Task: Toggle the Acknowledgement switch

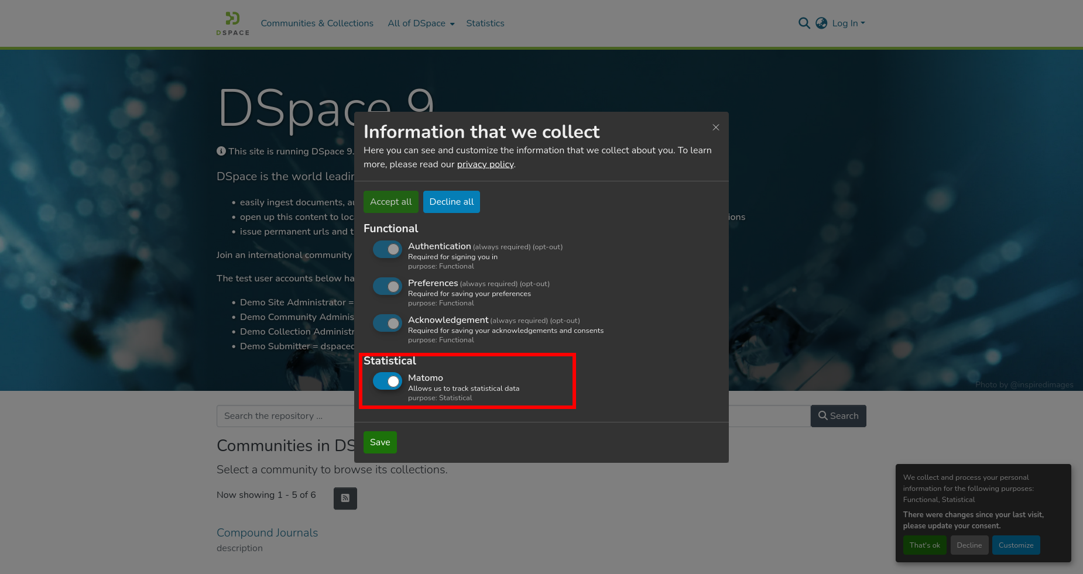Action: point(388,323)
